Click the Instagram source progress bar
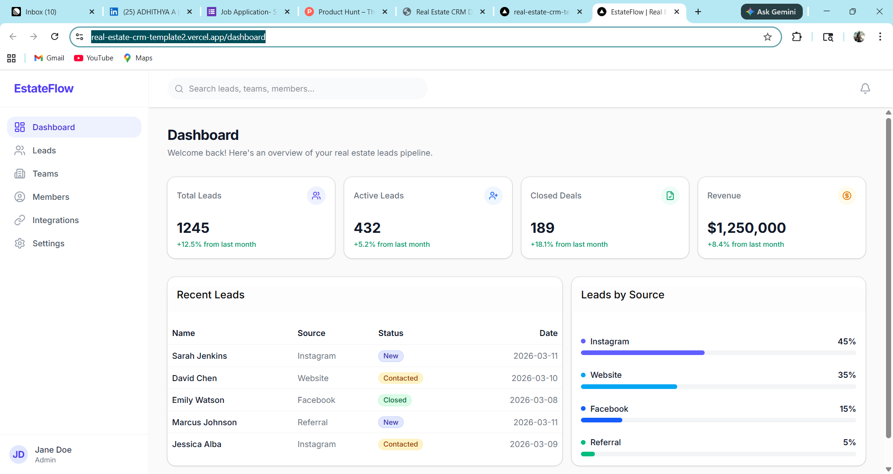The height and width of the screenshot is (474, 893). click(x=642, y=352)
